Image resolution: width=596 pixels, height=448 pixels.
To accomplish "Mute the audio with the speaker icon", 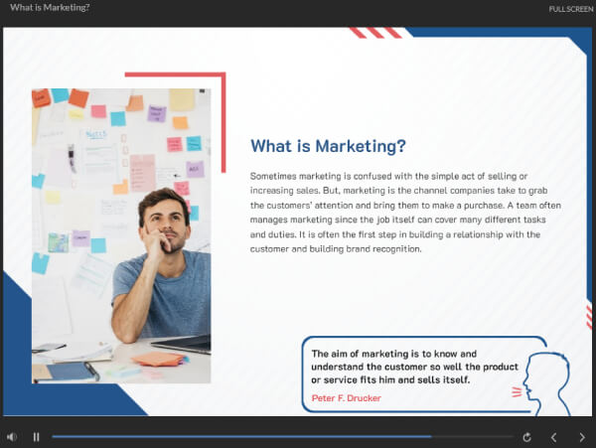I will click(12, 436).
